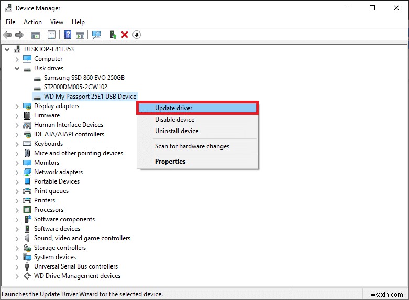
Task: Expand the Display adapters category
Action: [x=17, y=106]
